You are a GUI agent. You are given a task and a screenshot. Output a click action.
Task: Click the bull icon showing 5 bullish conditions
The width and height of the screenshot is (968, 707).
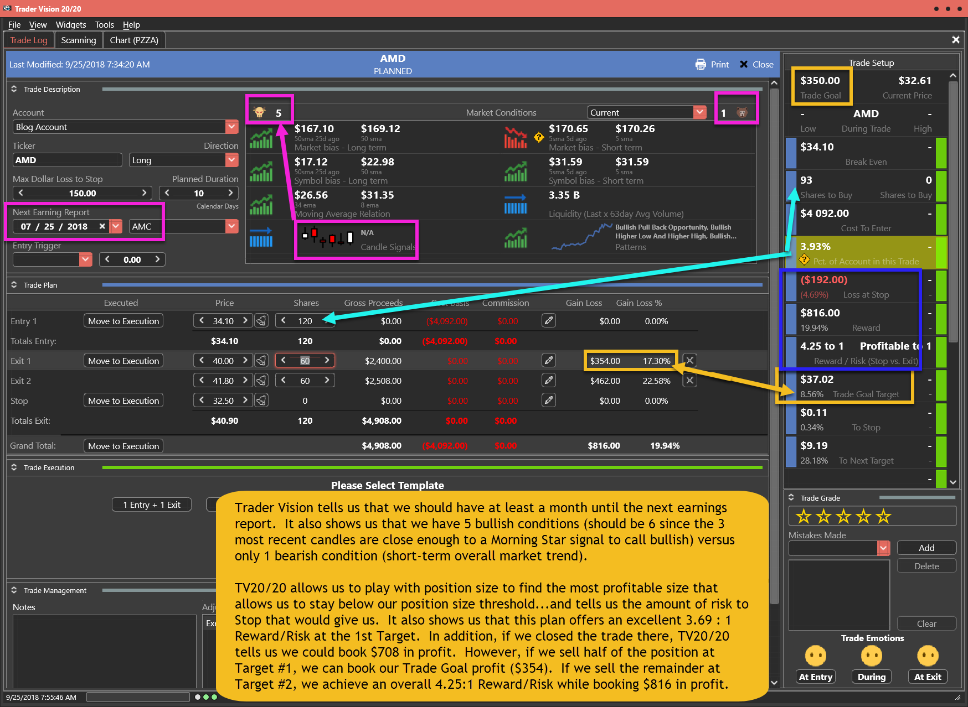(259, 112)
